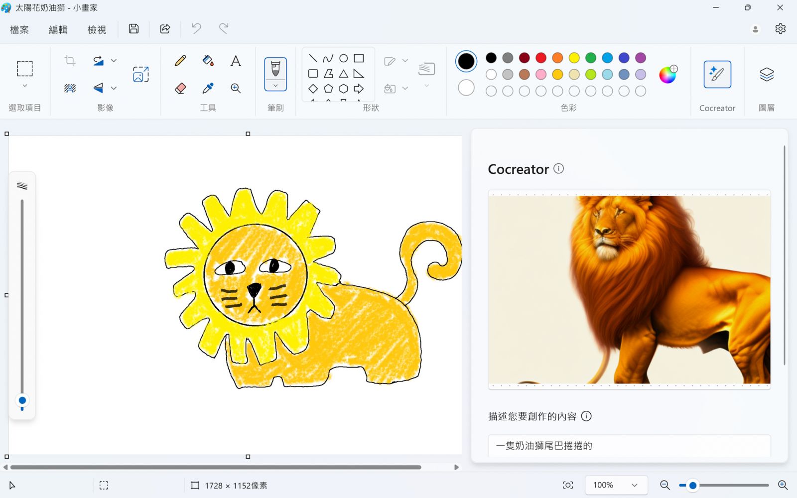Expand the flip options dropdown

pos(114,88)
